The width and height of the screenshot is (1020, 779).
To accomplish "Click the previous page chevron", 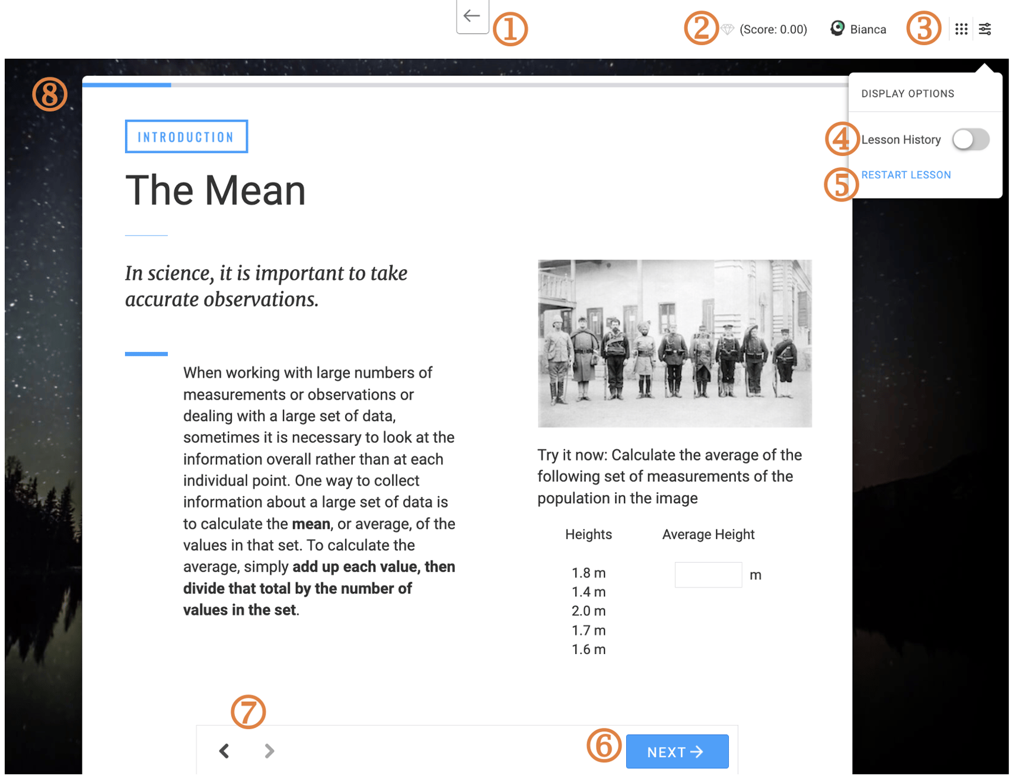I will click(224, 751).
